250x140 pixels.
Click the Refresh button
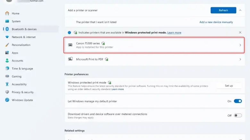tap(223, 10)
